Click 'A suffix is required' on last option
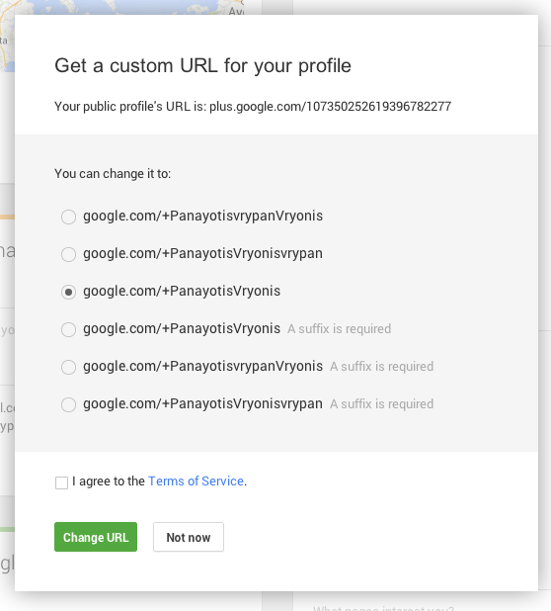The image size is (551, 611). tap(382, 404)
